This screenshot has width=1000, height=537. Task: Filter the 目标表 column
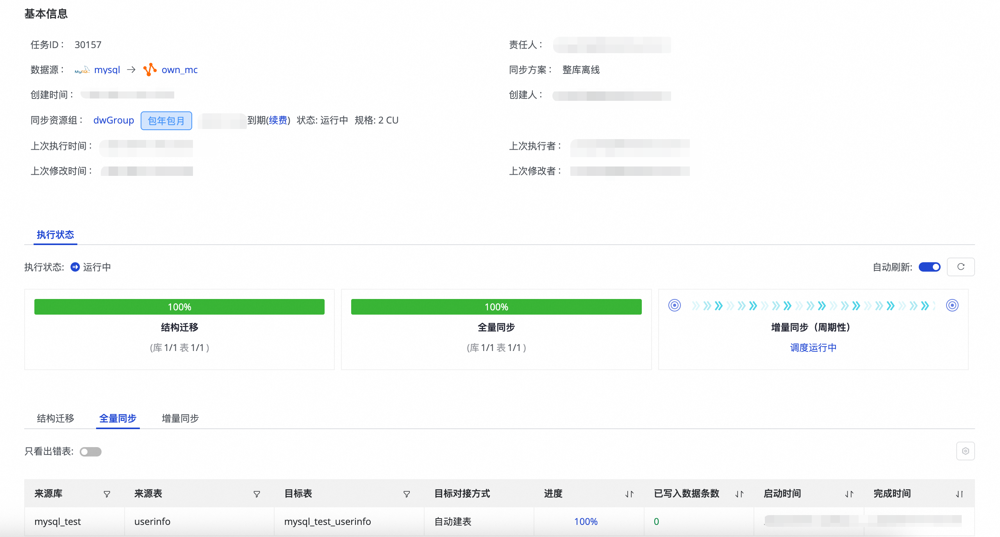[x=407, y=494]
